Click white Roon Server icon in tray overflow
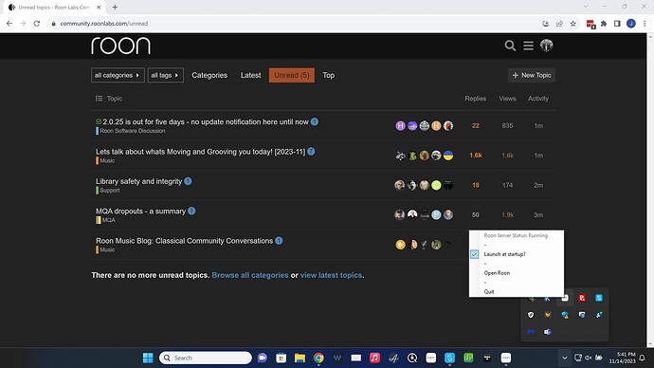This screenshot has height=368, width=654. pos(565,298)
